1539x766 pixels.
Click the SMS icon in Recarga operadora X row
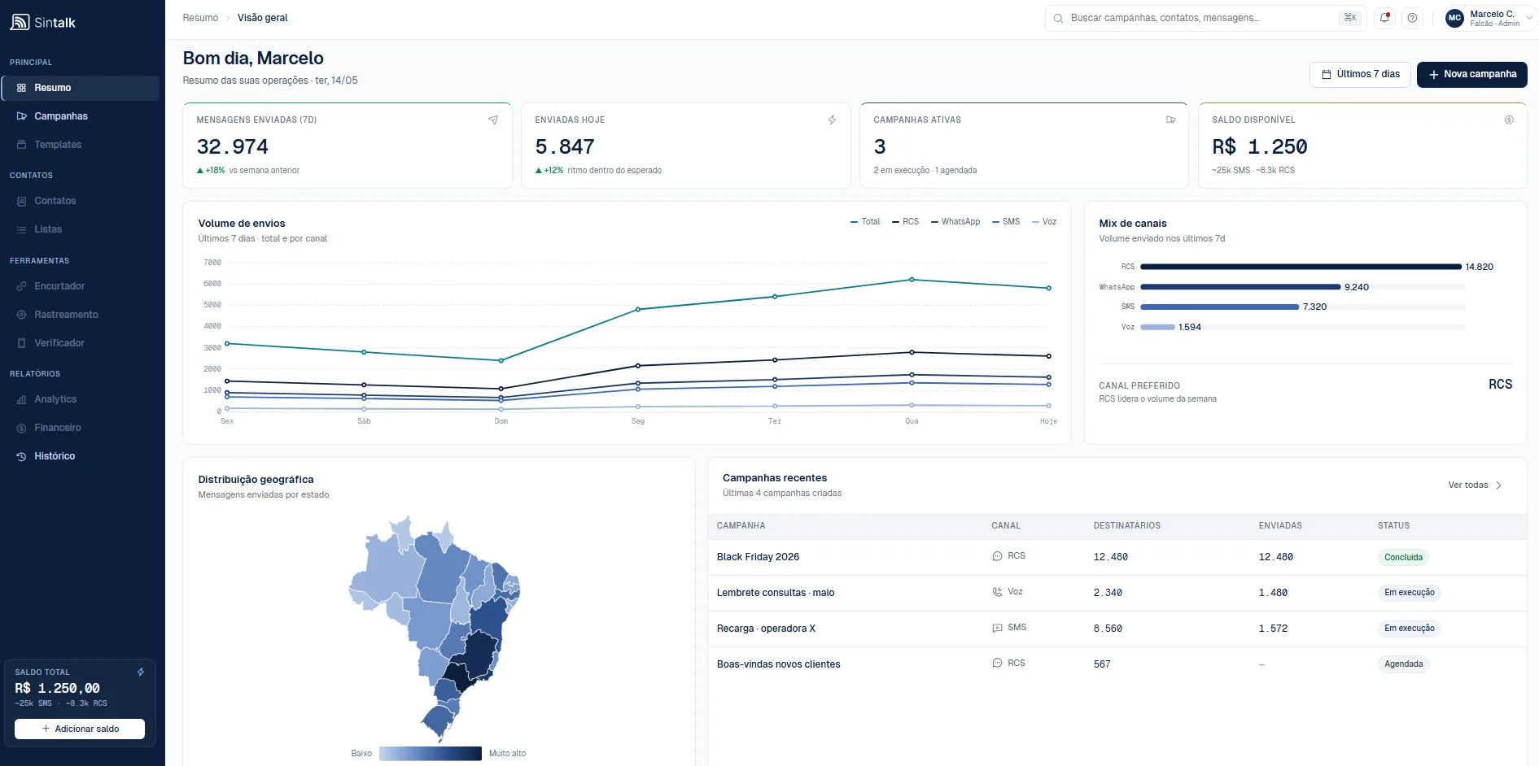(997, 628)
